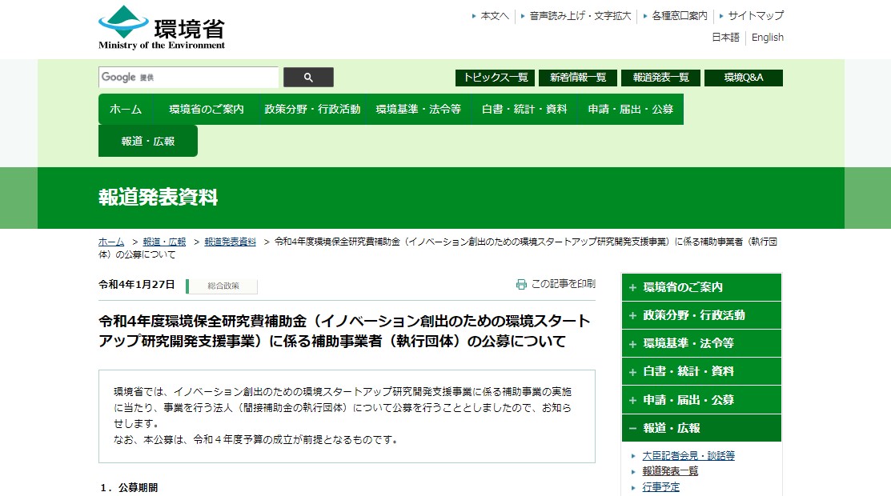The image size is (891, 496).
Task: Open the 環境Q&A button
Action: [x=743, y=78]
